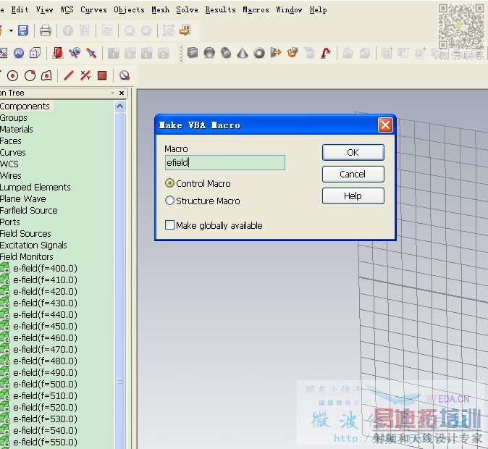The image size is (488, 449).
Task: Open the new-project dropdown arrow
Action: pos(11,30)
